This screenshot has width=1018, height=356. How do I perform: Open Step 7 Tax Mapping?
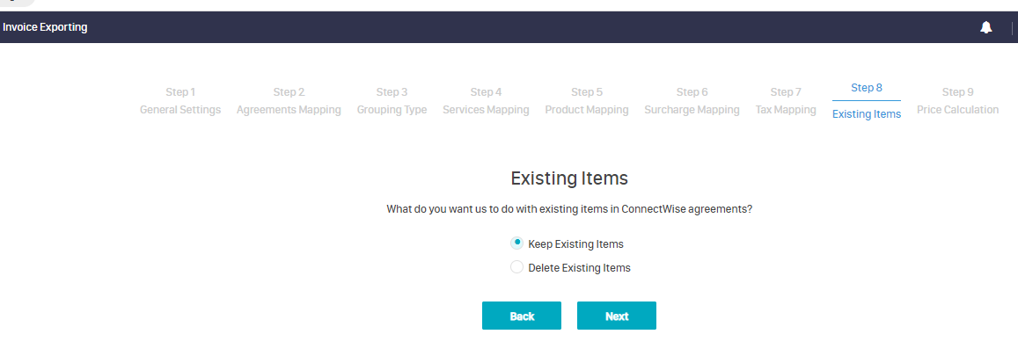pyautogui.click(x=786, y=101)
